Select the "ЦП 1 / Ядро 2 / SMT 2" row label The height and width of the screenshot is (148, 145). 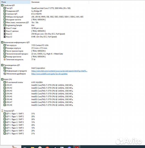15,122
